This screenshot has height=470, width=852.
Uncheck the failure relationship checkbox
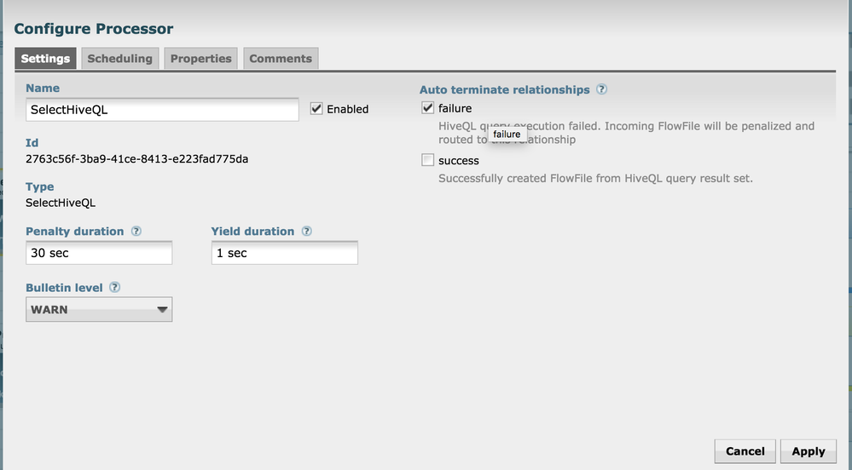click(428, 108)
